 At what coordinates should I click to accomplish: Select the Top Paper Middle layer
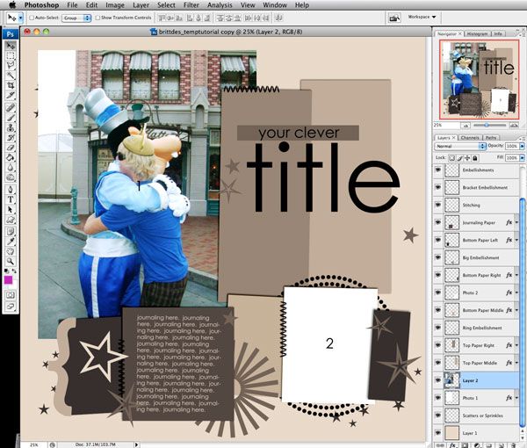pyautogui.click(x=475, y=363)
